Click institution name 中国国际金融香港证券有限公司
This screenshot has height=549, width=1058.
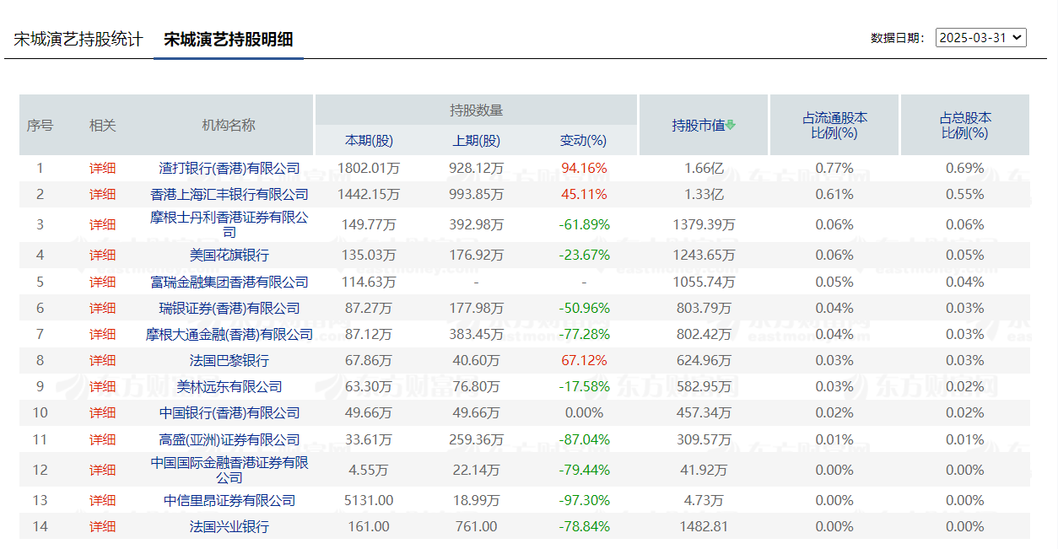[229, 470]
